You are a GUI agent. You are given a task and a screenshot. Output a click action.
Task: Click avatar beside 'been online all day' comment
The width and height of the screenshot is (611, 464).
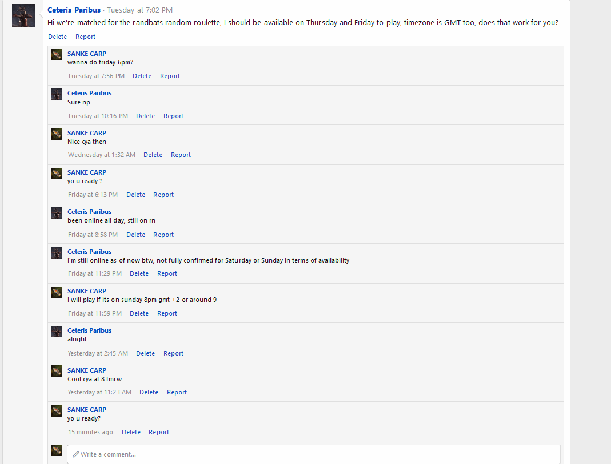coord(57,213)
